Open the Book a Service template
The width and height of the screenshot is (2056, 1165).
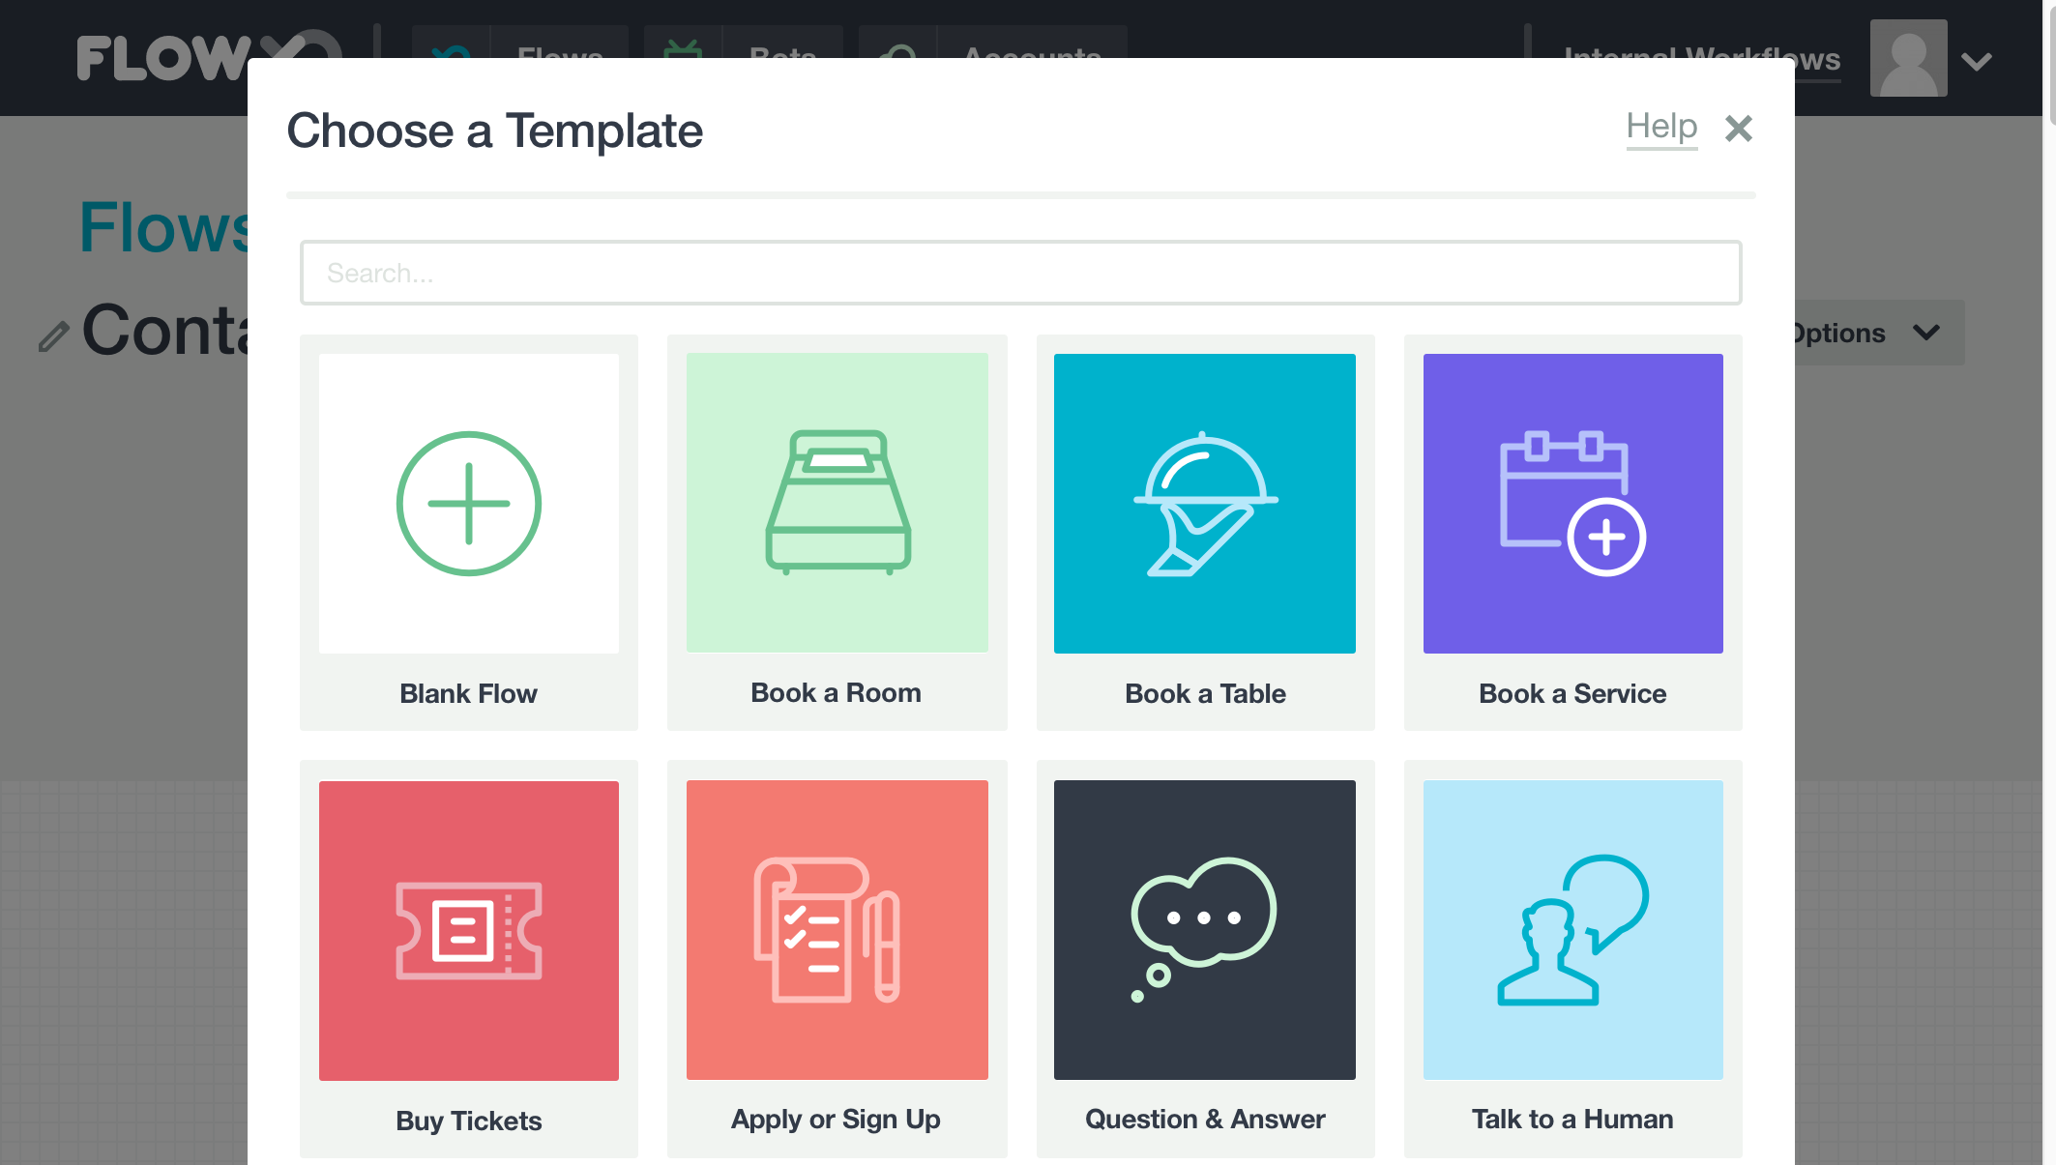coord(1572,532)
